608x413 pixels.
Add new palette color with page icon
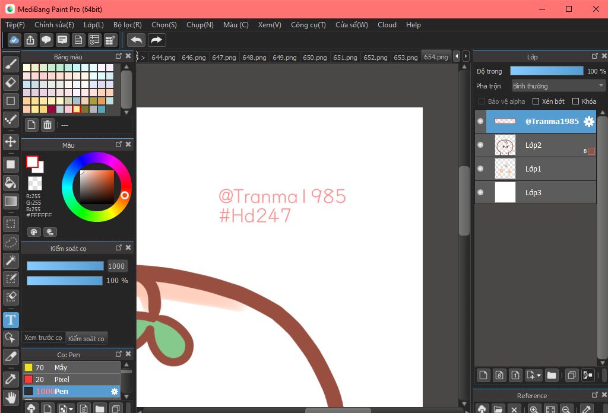pyautogui.click(x=31, y=125)
